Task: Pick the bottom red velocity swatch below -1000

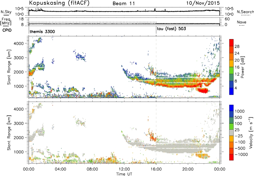Action: point(231,157)
